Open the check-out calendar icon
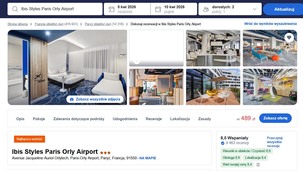303x171 pixels. pos(158,9)
